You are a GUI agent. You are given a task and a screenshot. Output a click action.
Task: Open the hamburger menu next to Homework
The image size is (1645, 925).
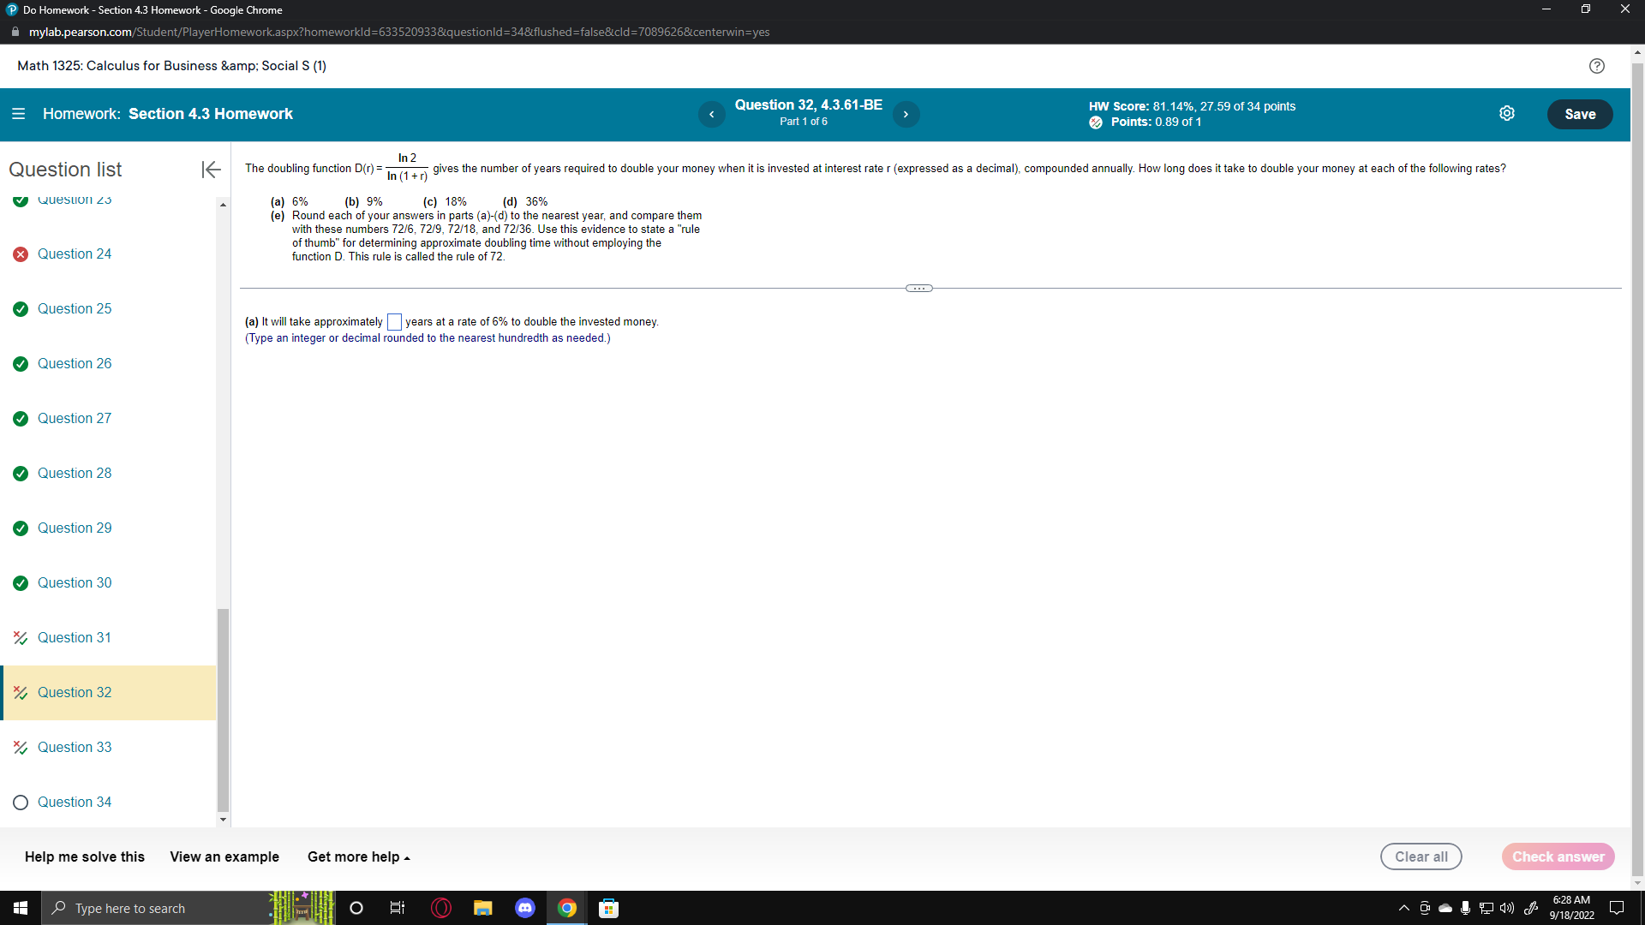[18, 114]
